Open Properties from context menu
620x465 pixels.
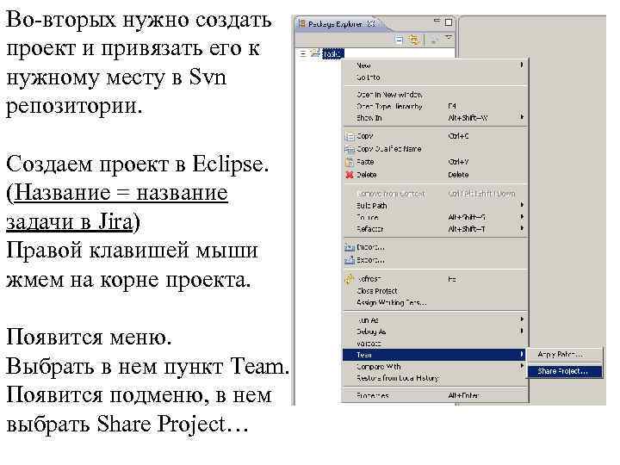click(x=436, y=395)
